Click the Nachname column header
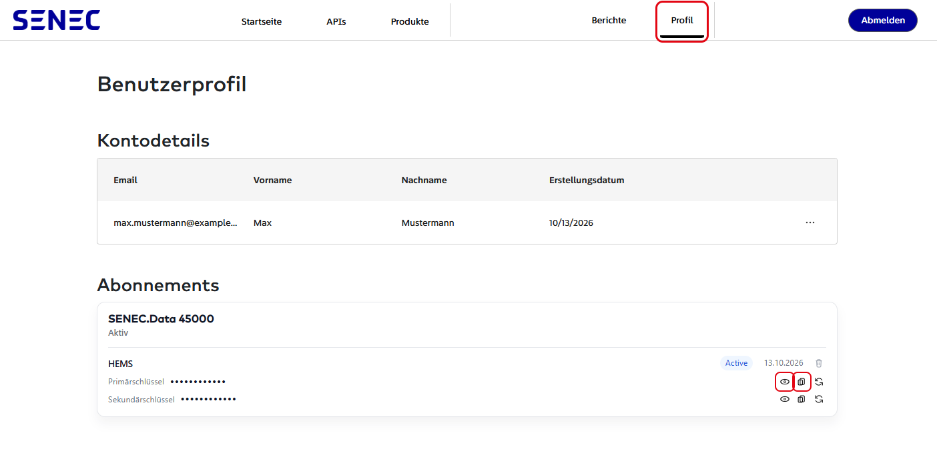The image size is (937, 457). click(424, 180)
